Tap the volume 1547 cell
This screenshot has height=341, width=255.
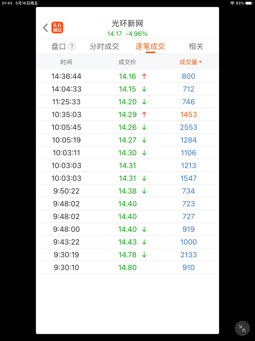tap(188, 178)
